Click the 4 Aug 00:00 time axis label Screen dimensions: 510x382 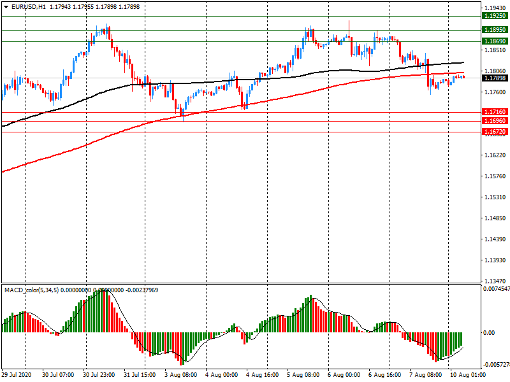(x=221, y=375)
